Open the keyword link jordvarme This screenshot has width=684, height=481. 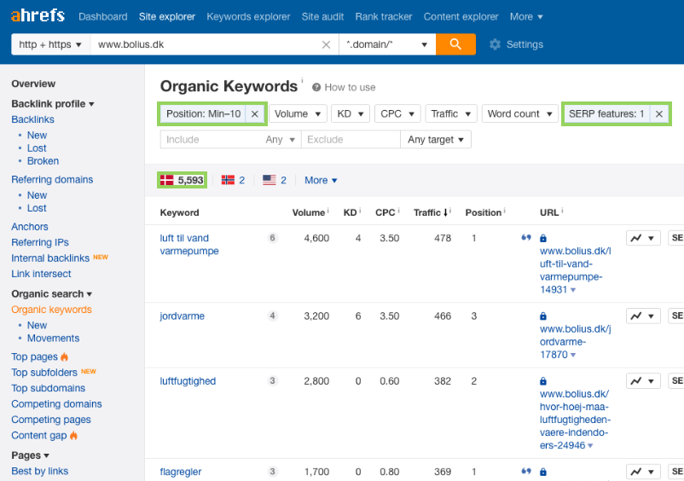tap(182, 316)
